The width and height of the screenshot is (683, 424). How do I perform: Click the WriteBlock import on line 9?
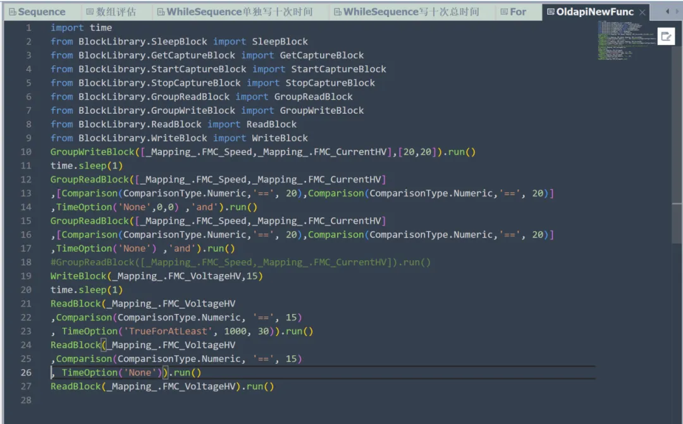(x=179, y=138)
